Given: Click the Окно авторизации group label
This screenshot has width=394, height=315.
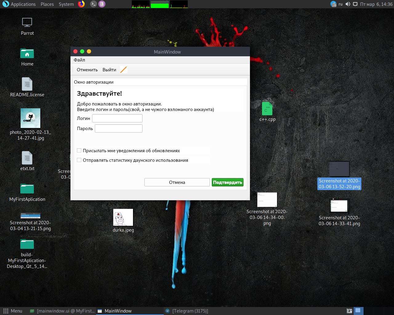Looking at the screenshot, I should (94, 82).
